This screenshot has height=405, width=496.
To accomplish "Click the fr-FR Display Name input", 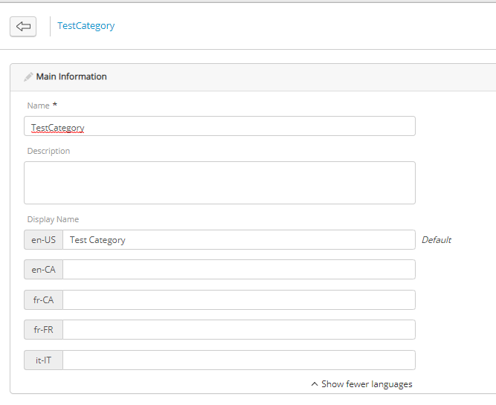I will coord(238,330).
